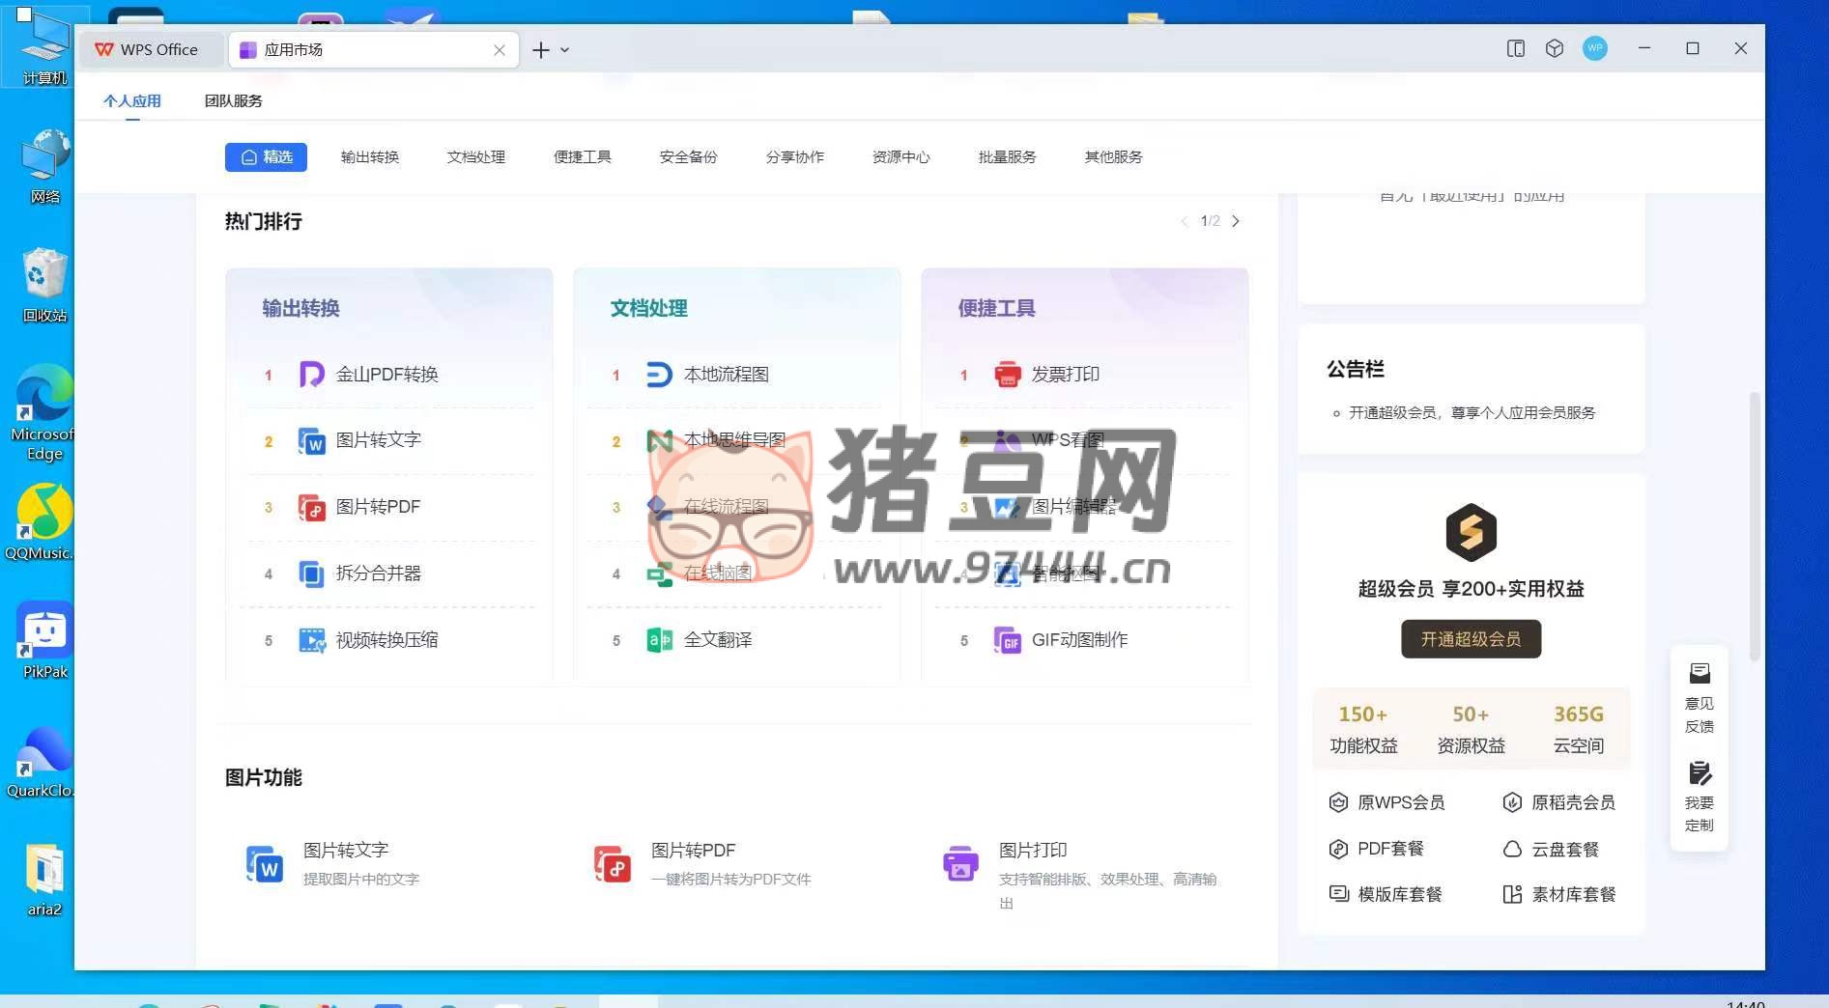Select the 安全备份 category tab
The height and width of the screenshot is (1008, 1829).
pos(688,157)
